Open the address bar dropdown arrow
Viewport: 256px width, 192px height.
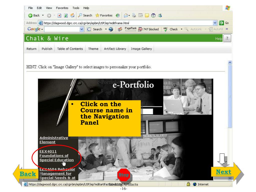tap(215, 23)
